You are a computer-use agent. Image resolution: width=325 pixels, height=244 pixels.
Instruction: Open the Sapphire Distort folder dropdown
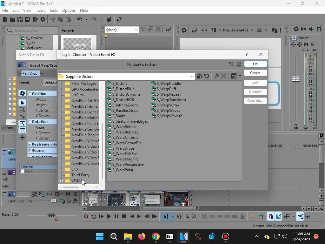click(192, 76)
